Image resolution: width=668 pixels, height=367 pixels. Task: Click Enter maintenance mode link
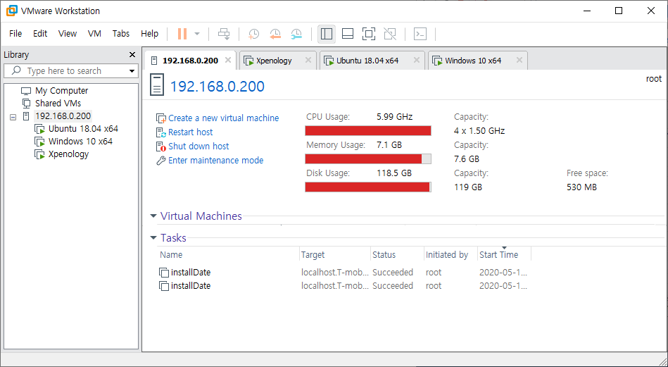pos(216,161)
